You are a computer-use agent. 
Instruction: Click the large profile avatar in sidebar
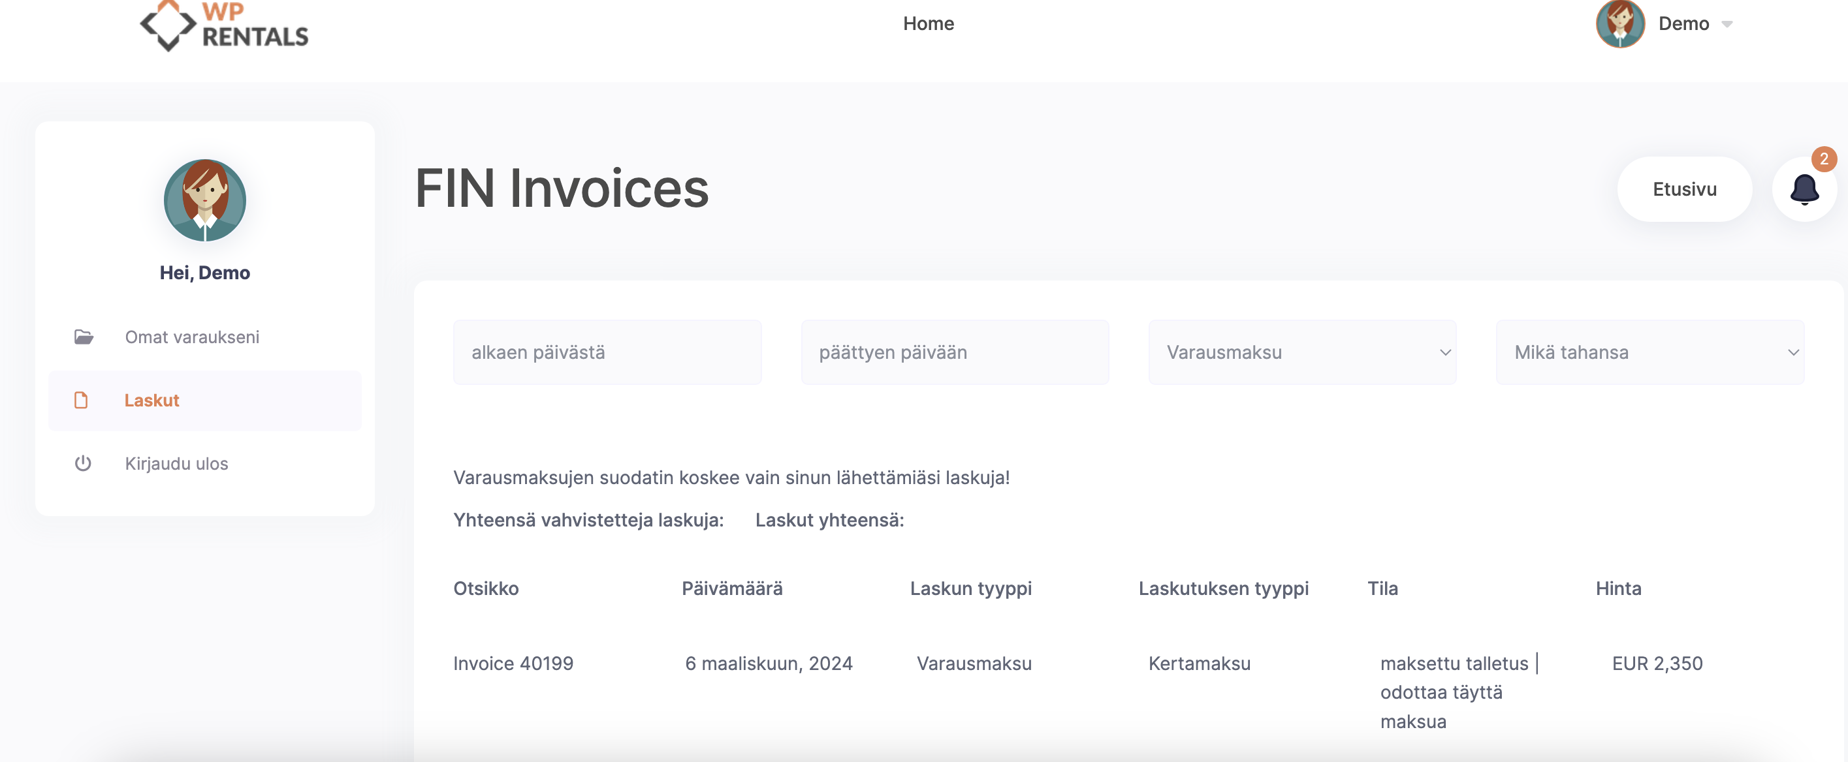tap(205, 200)
